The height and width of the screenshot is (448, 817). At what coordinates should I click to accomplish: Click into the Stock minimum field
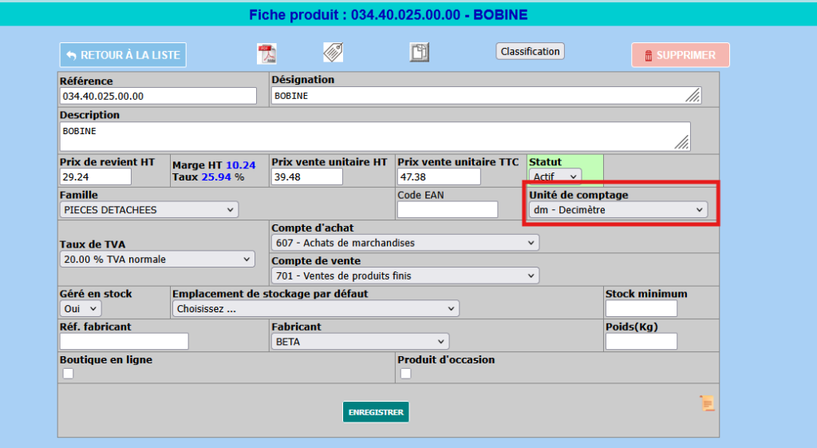[x=641, y=309]
